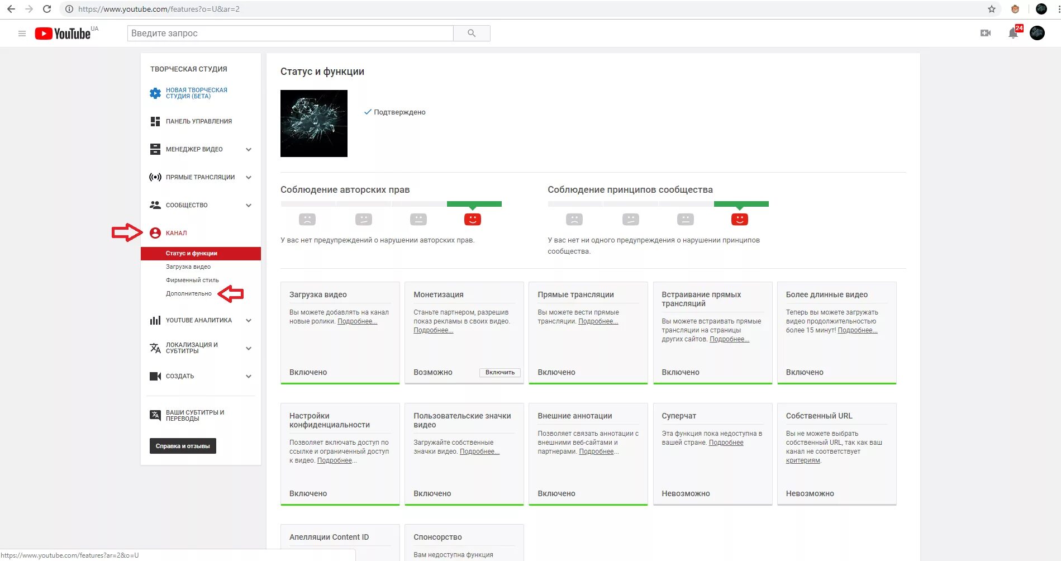Click the red smiley under Соблюдение авторских прав
The image size is (1061, 561).
pyautogui.click(x=473, y=220)
